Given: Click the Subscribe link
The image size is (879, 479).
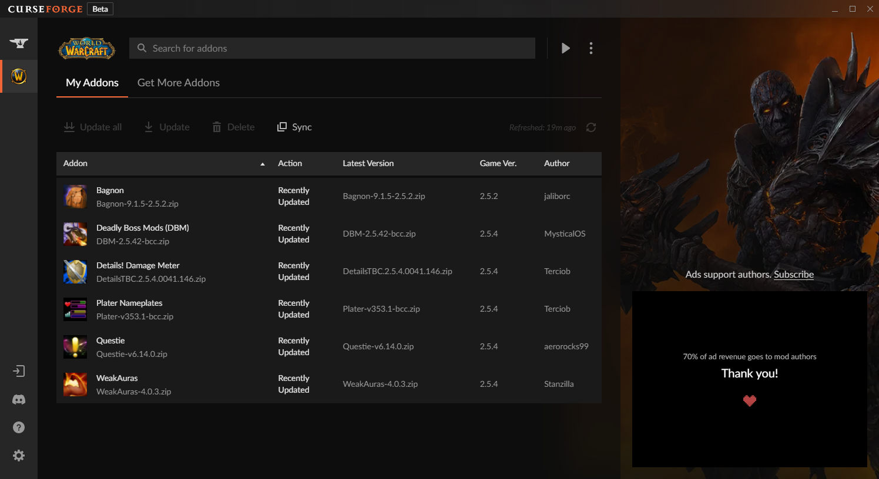Looking at the screenshot, I should pos(794,274).
